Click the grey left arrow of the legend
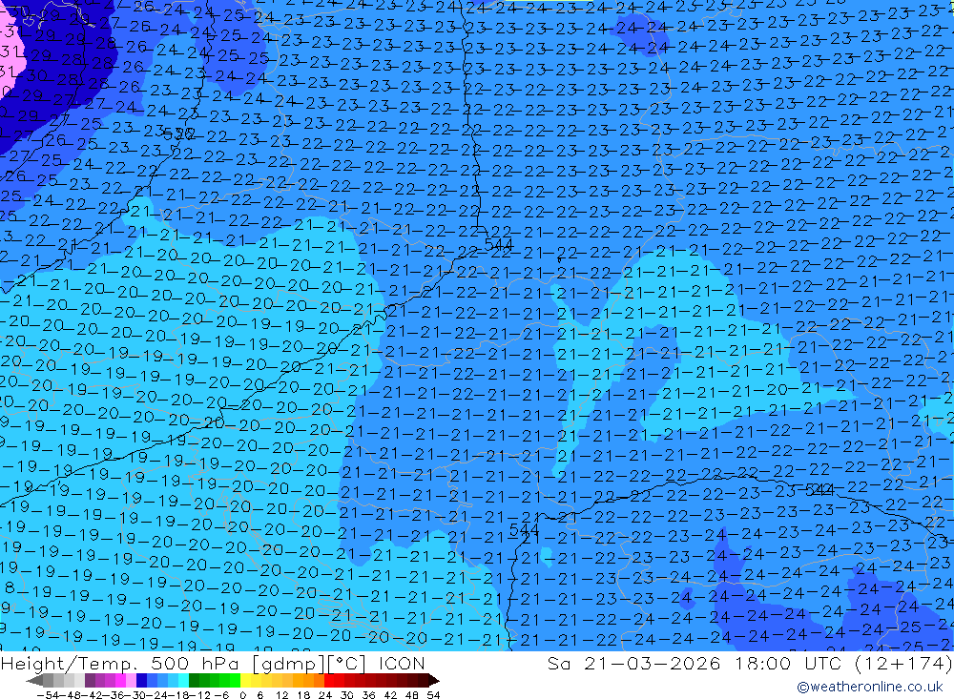Viewport: 954px width, 699px height. coord(34,681)
